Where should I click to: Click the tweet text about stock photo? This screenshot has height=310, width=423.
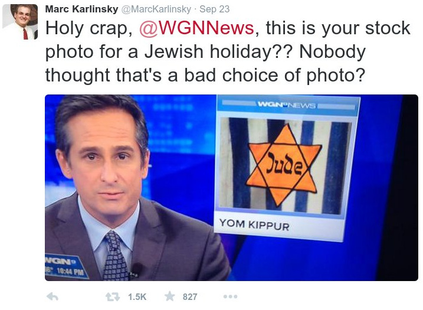pos(228,51)
